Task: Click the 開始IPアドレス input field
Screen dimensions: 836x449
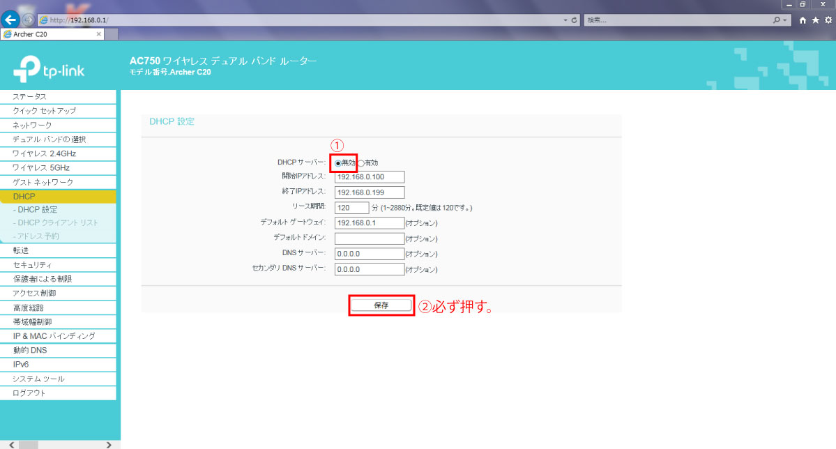Action: [x=370, y=177]
